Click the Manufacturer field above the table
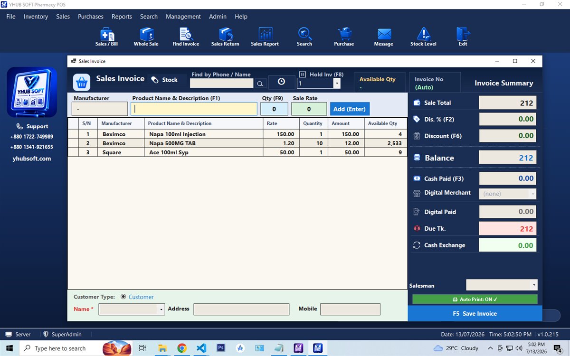This screenshot has width=570, height=356. coord(100,109)
